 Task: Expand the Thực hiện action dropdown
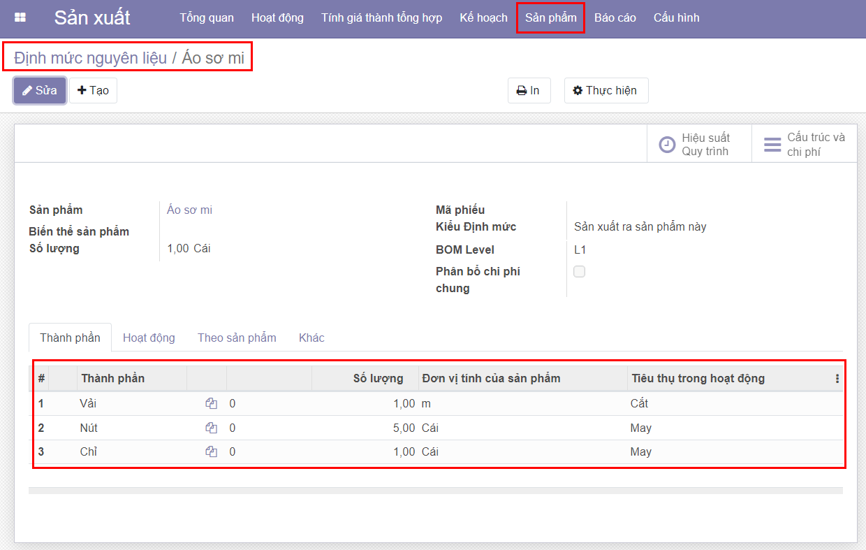tap(606, 91)
